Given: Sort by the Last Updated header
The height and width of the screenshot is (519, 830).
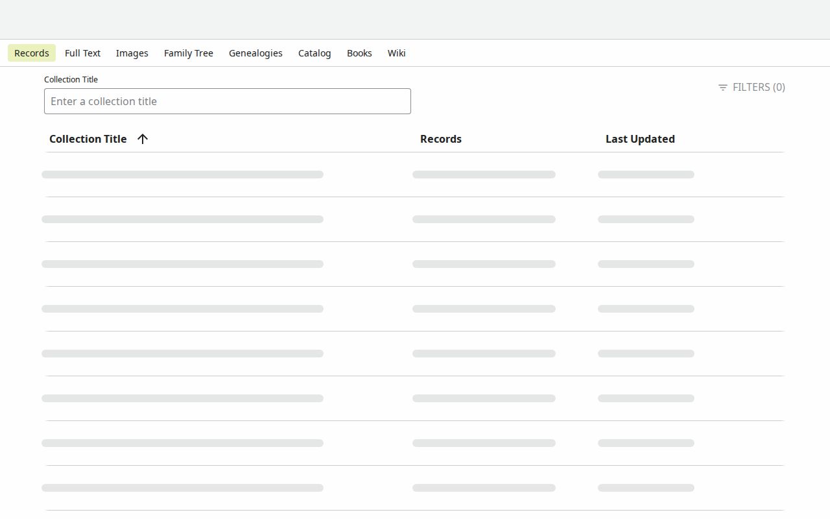Looking at the screenshot, I should click(640, 139).
